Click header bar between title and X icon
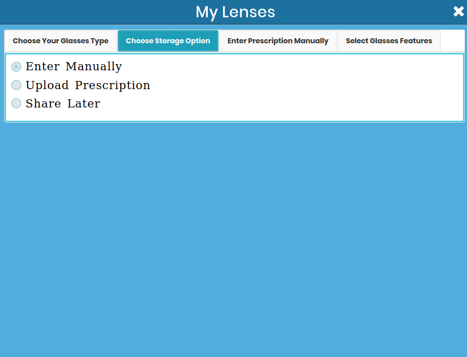The height and width of the screenshot is (357, 467). coord(362,12)
